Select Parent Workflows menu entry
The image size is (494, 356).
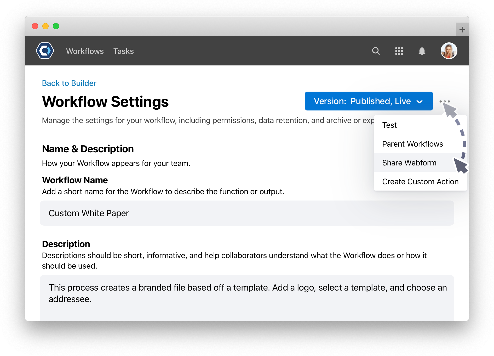pyautogui.click(x=420, y=144)
